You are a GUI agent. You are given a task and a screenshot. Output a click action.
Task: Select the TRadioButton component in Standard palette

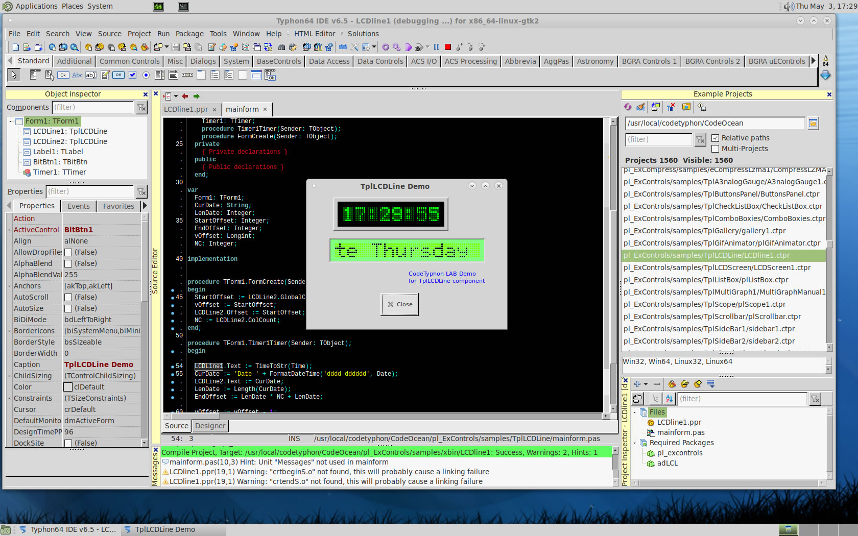coord(146,75)
